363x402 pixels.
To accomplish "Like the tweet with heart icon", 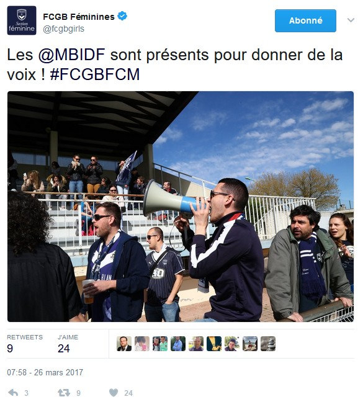I will pos(114,393).
